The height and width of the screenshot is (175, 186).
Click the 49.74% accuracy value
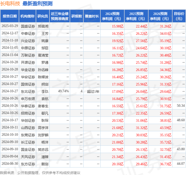pos(63,91)
